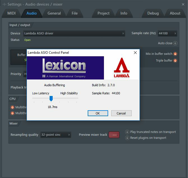
Task: Close the Lambda ASIO Control Panel dialog
Action: pyautogui.click(x=135, y=53)
